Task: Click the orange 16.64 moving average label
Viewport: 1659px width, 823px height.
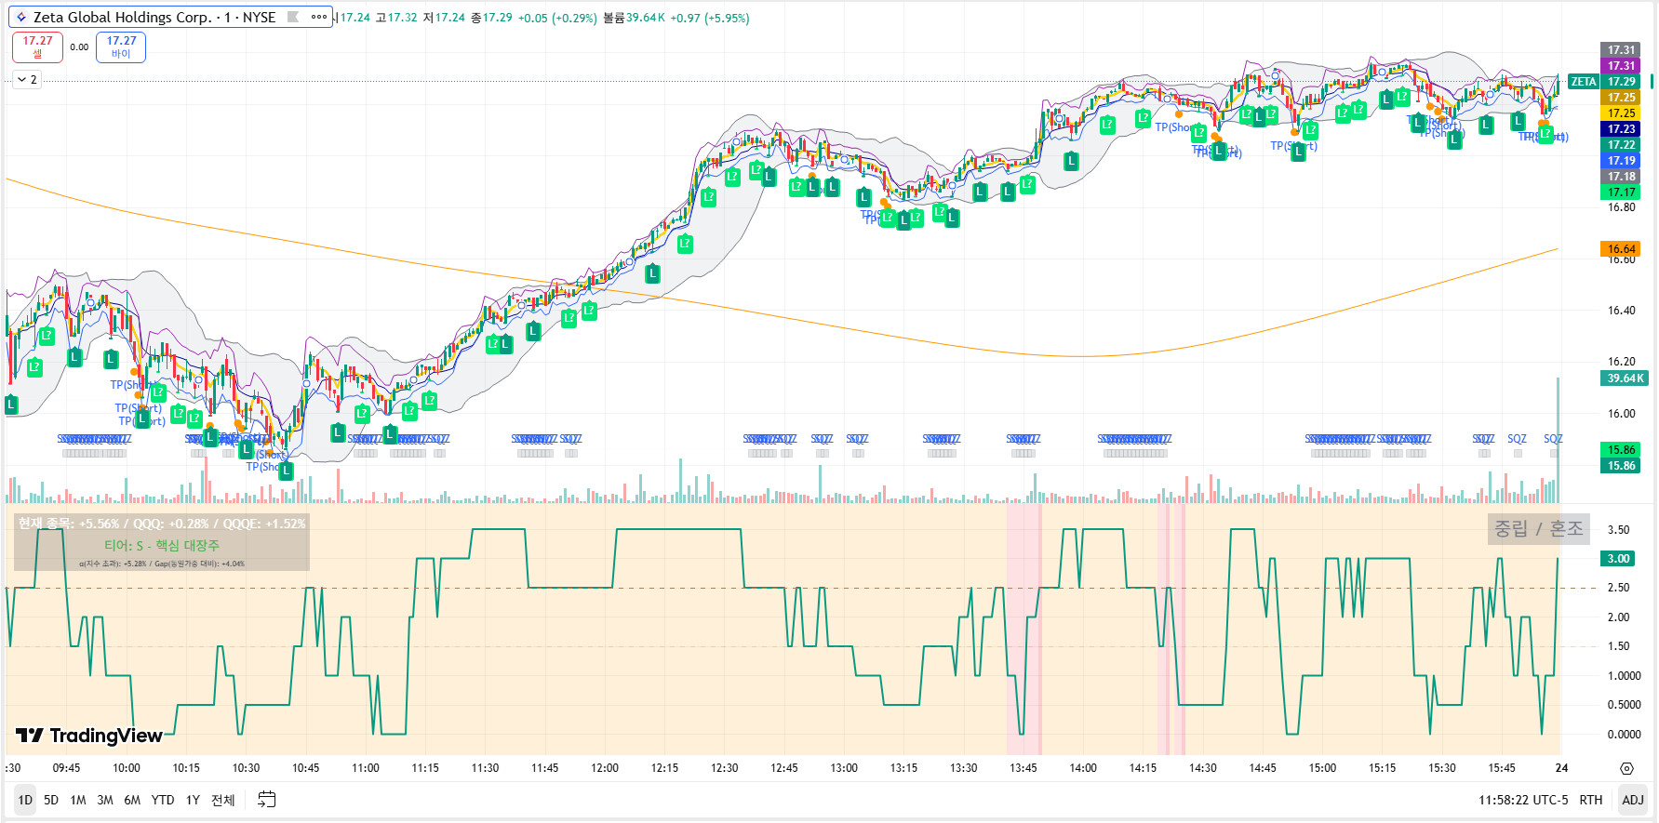Action: coord(1621,249)
